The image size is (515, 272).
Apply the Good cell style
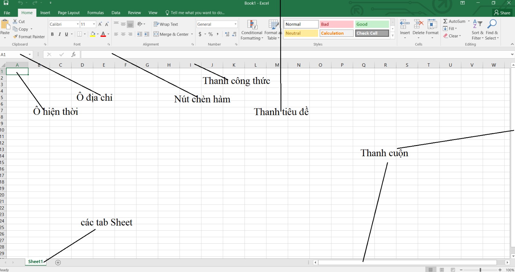coord(372,24)
